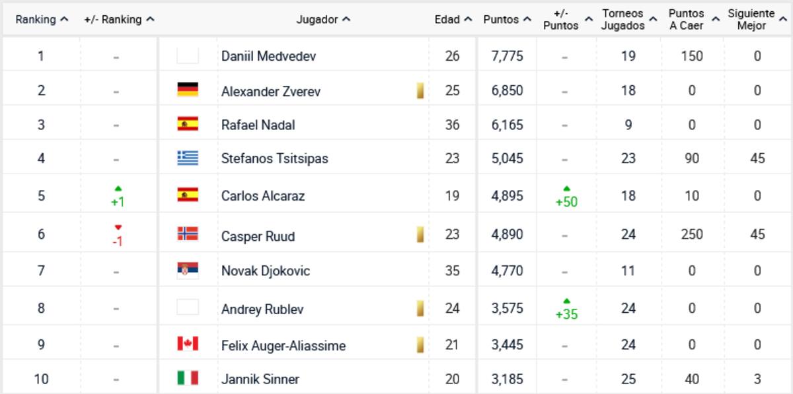793x394 pixels.
Task: Click the Canadian flag beside Felix Auger-Aliassime
Action: click(x=188, y=345)
